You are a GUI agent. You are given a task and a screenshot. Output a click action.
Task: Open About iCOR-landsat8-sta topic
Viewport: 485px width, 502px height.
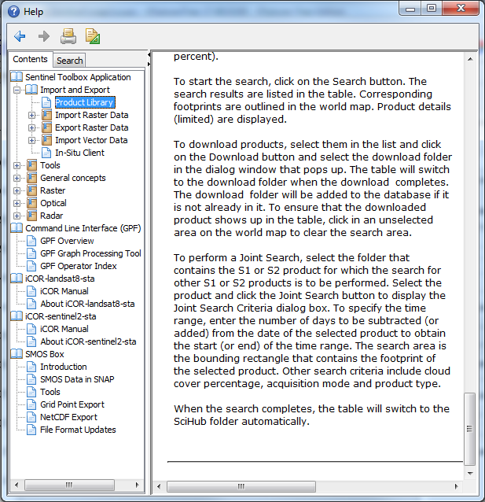pos(87,304)
